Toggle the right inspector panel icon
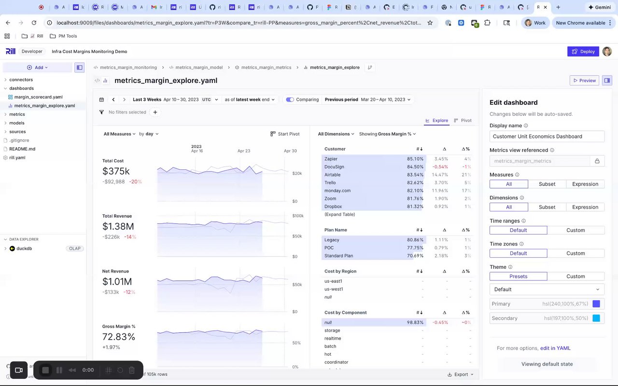 point(607,81)
